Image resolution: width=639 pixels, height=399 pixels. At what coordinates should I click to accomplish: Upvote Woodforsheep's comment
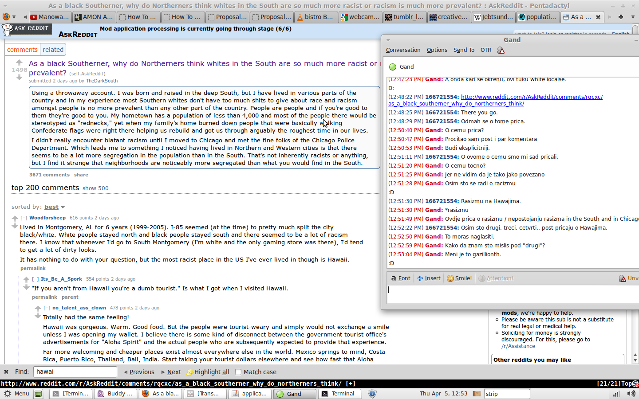[x=15, y=218]
